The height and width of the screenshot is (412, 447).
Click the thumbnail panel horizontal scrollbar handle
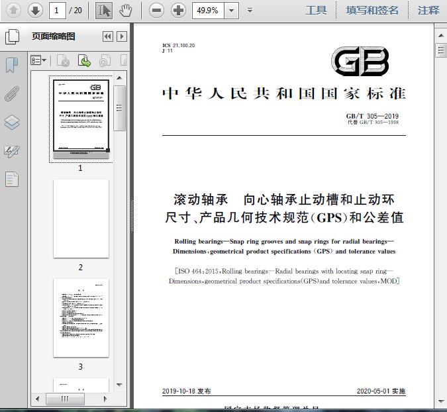click(65, 399)
